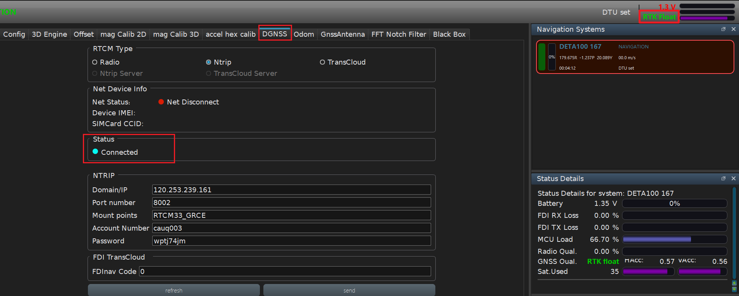
Task: Open the FFT Notch Filter tab
Action: 399,34
